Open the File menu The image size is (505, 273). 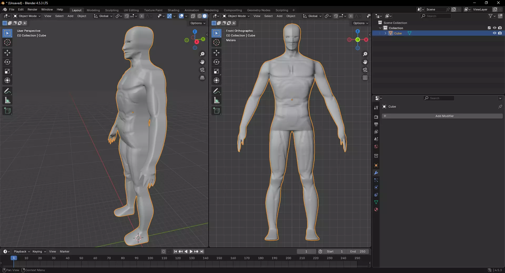coord(12,9)
